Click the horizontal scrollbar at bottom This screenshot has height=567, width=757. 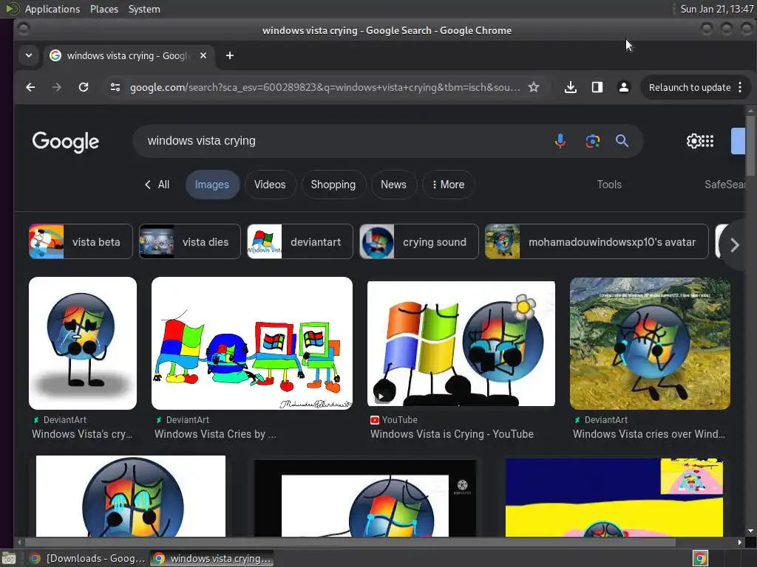click(350, 542)
